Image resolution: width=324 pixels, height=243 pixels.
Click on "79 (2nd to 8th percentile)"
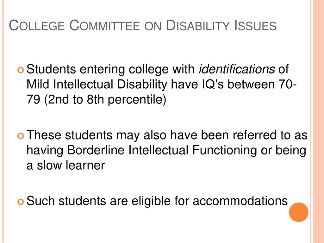point(97,100)
